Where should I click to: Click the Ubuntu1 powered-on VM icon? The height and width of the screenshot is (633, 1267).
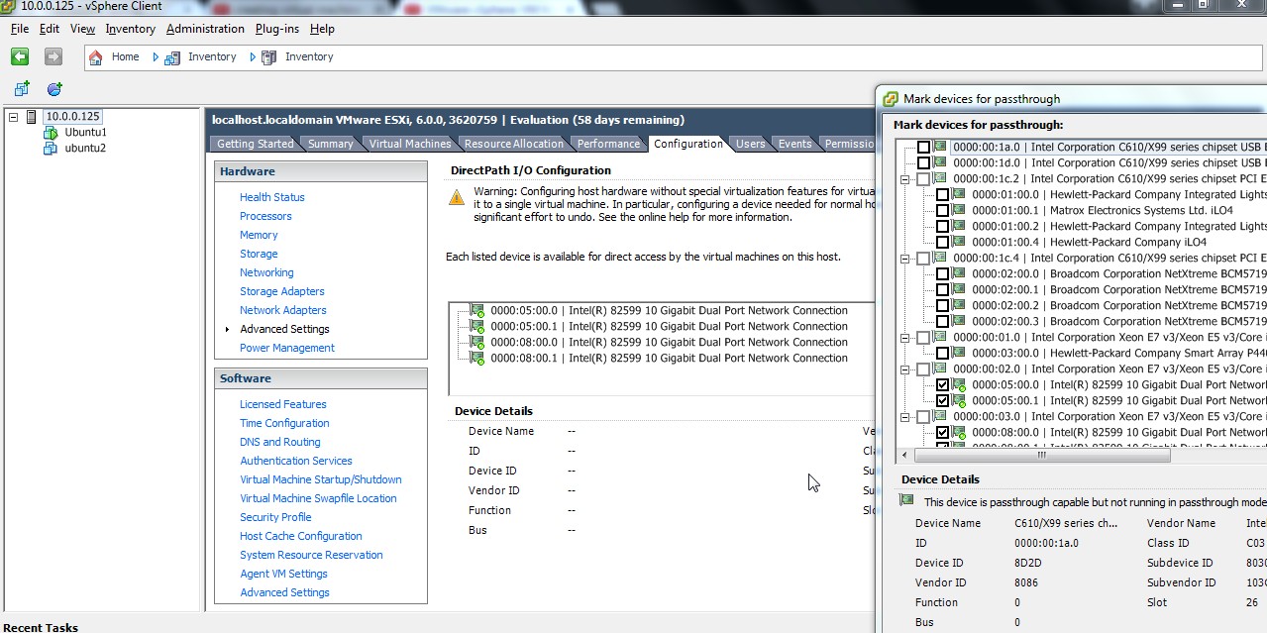click(x=51, y=133)
